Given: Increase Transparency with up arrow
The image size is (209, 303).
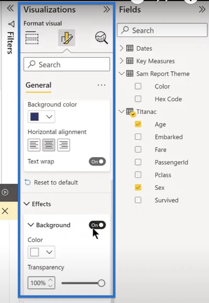Looking at the screenshot, I should 50,280.
